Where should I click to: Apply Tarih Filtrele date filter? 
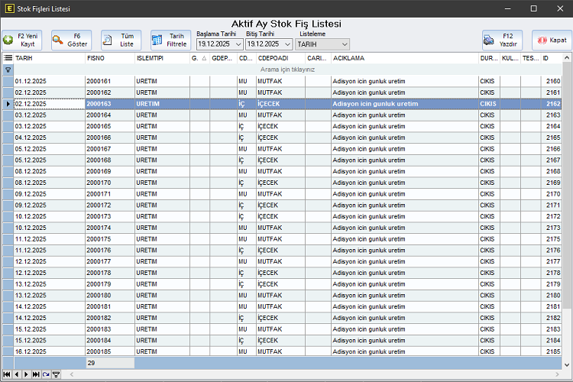click(x=170, y=40)
